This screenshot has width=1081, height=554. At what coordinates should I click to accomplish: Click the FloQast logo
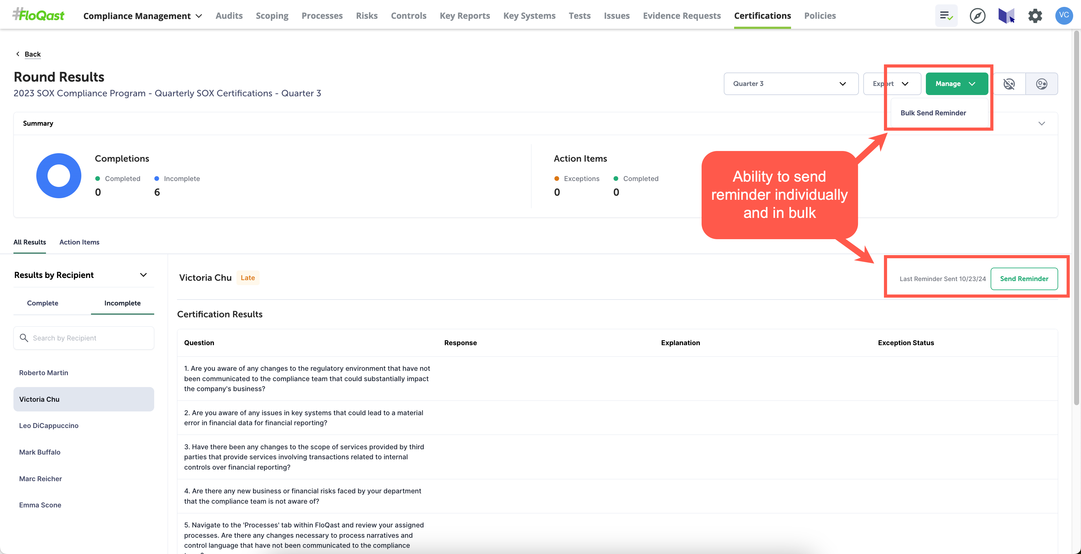coord(38,15)
